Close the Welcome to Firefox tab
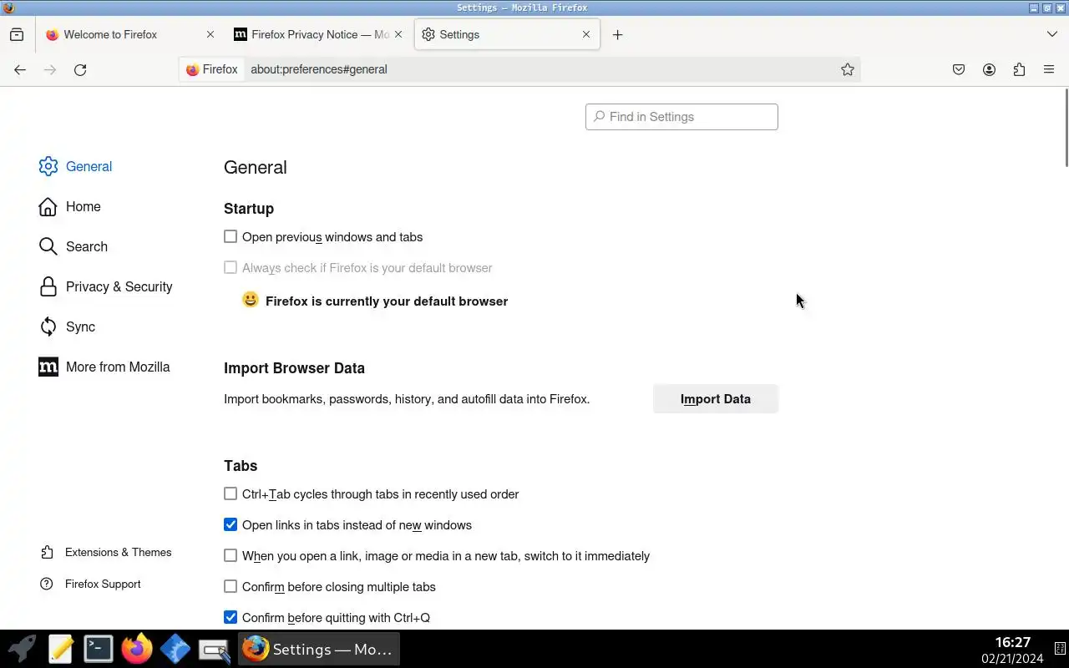1069x668 pixels. [x=210, y=34]
